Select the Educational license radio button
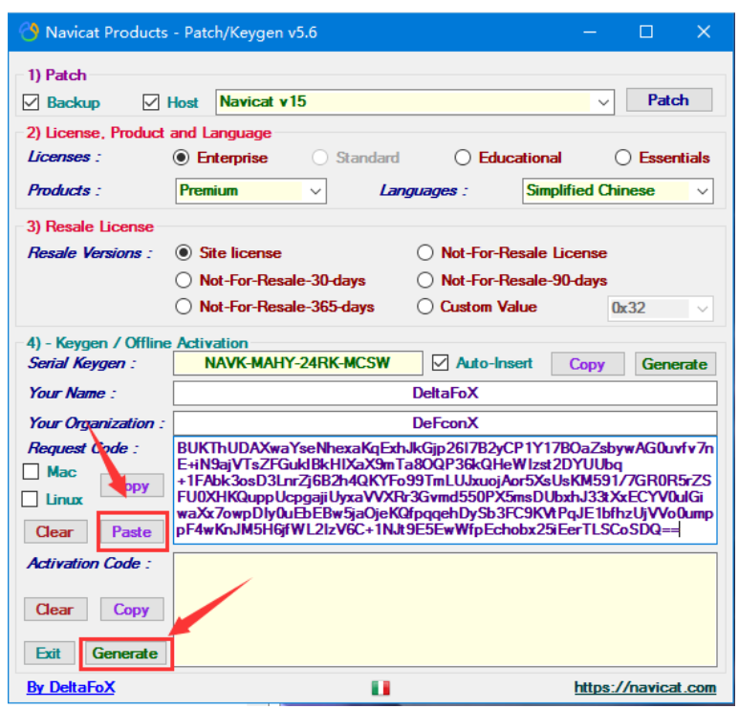739x709 pixels. click(x=463, y=158)
